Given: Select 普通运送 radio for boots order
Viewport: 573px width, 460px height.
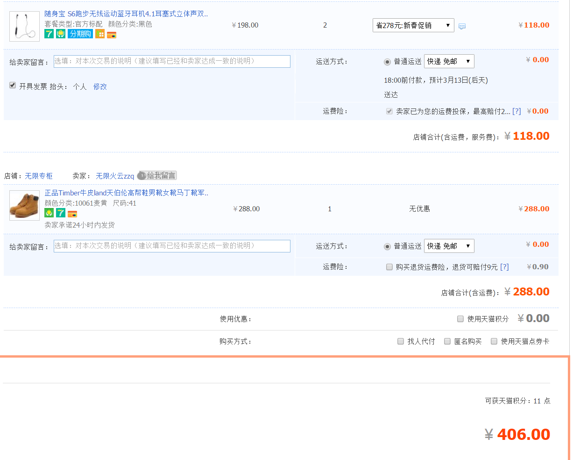Looking at the screenshot, I should point(387,246).
